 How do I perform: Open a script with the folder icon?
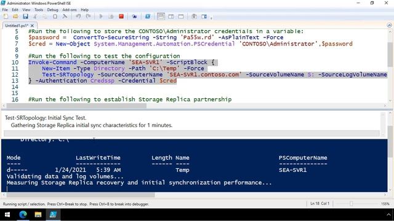click(15, 17)
